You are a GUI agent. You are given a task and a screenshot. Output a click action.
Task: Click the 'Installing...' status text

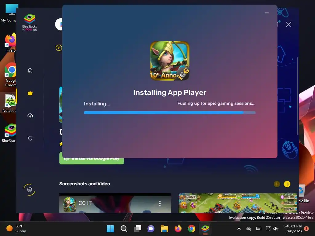coord(97,104)
